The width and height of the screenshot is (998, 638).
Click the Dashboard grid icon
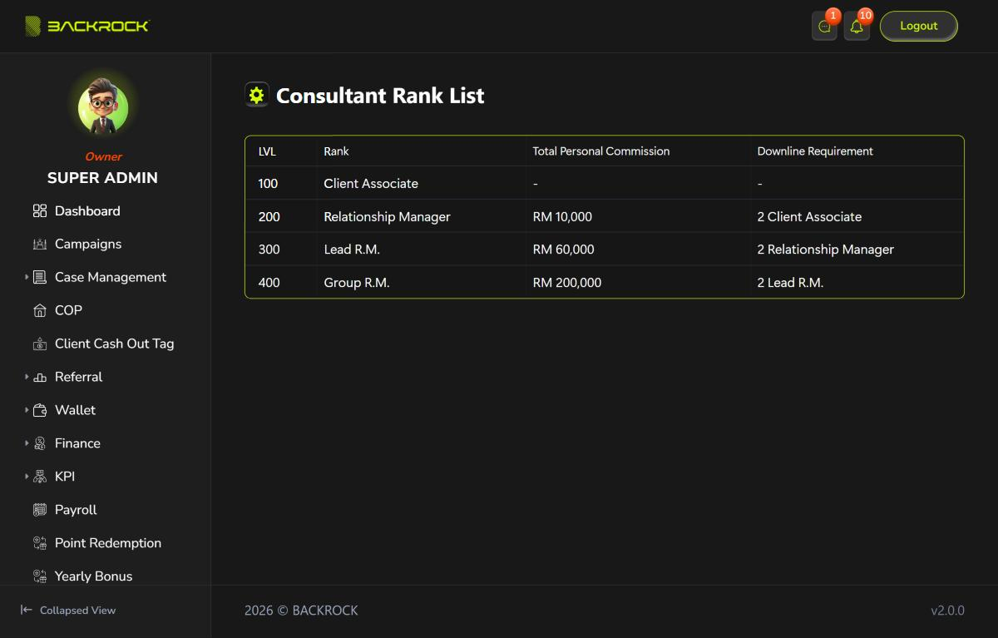tap(40, 211)
